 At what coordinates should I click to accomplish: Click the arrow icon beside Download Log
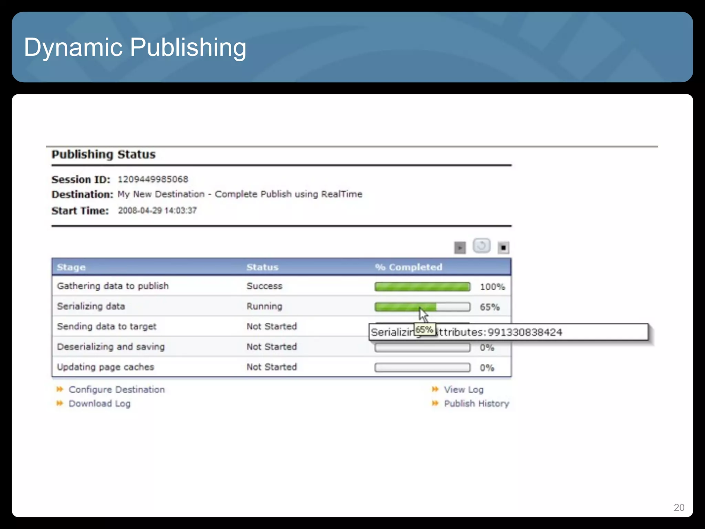point(60,403)
